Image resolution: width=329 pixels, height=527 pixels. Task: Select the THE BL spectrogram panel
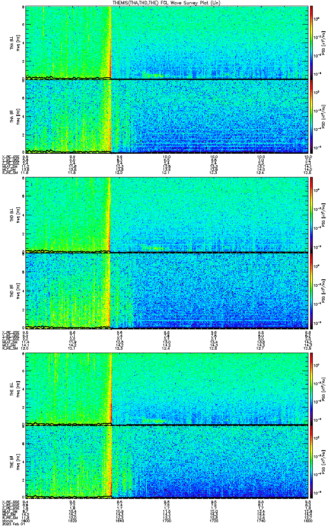(167, 388)
